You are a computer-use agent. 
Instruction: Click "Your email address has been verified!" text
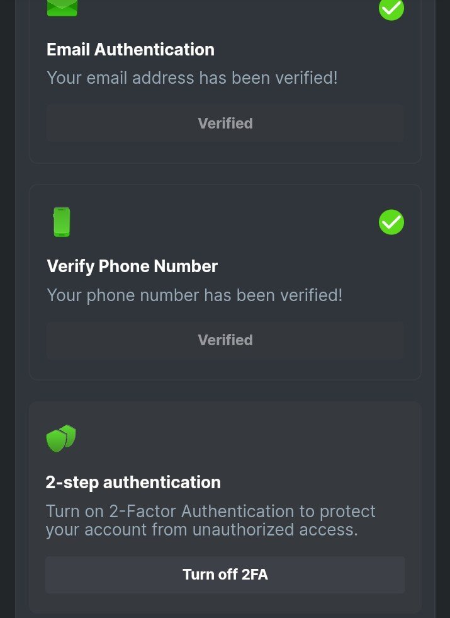192,78
